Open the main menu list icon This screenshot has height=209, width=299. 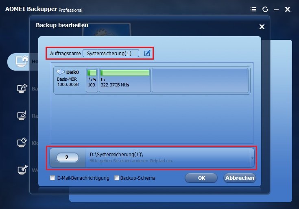coord(253,9)
